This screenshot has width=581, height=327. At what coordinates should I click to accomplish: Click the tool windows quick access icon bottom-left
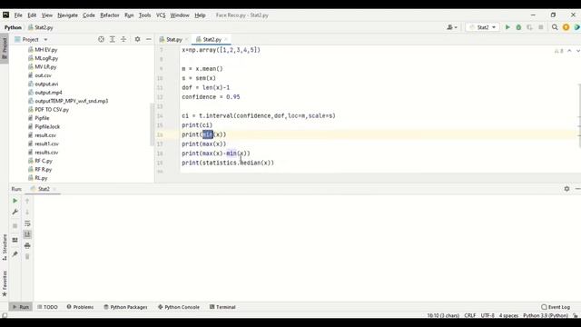pos(5,315)
